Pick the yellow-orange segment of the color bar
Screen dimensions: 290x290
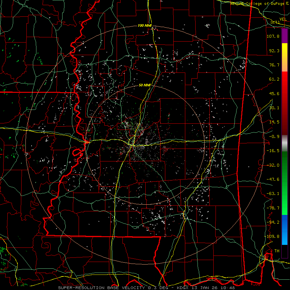point(285,57)
